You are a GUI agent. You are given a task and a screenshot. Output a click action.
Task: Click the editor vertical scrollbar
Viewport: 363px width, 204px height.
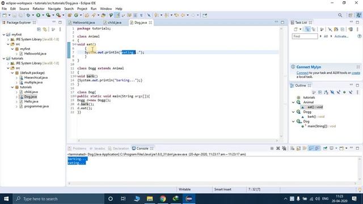click(x=281, y=82)
